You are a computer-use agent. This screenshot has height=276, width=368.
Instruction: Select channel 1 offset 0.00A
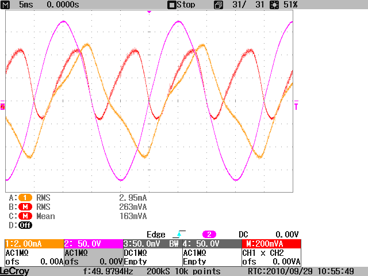pos(52,262)
